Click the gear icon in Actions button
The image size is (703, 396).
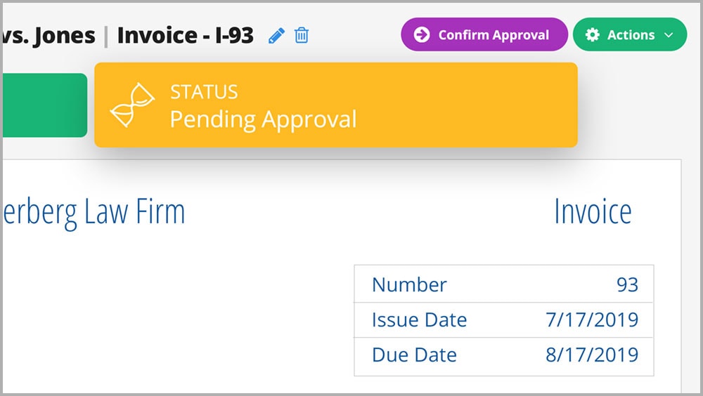pos(592,34)
